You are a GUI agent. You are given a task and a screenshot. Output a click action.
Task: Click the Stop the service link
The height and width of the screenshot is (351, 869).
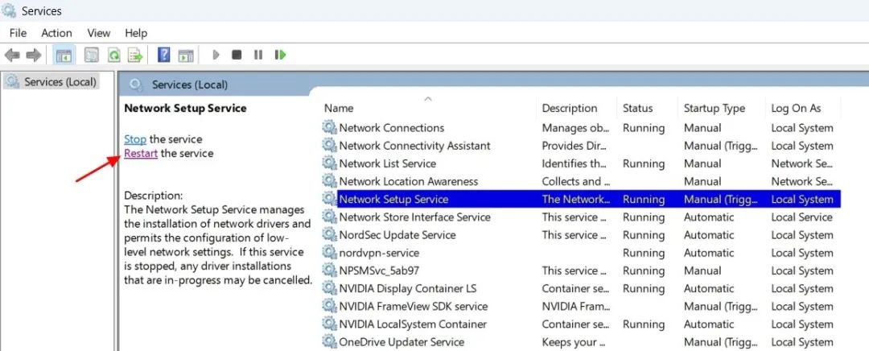tap(135, 139)
